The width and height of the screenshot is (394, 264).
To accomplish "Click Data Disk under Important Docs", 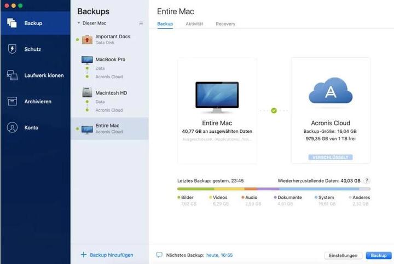I will [105, 43].
